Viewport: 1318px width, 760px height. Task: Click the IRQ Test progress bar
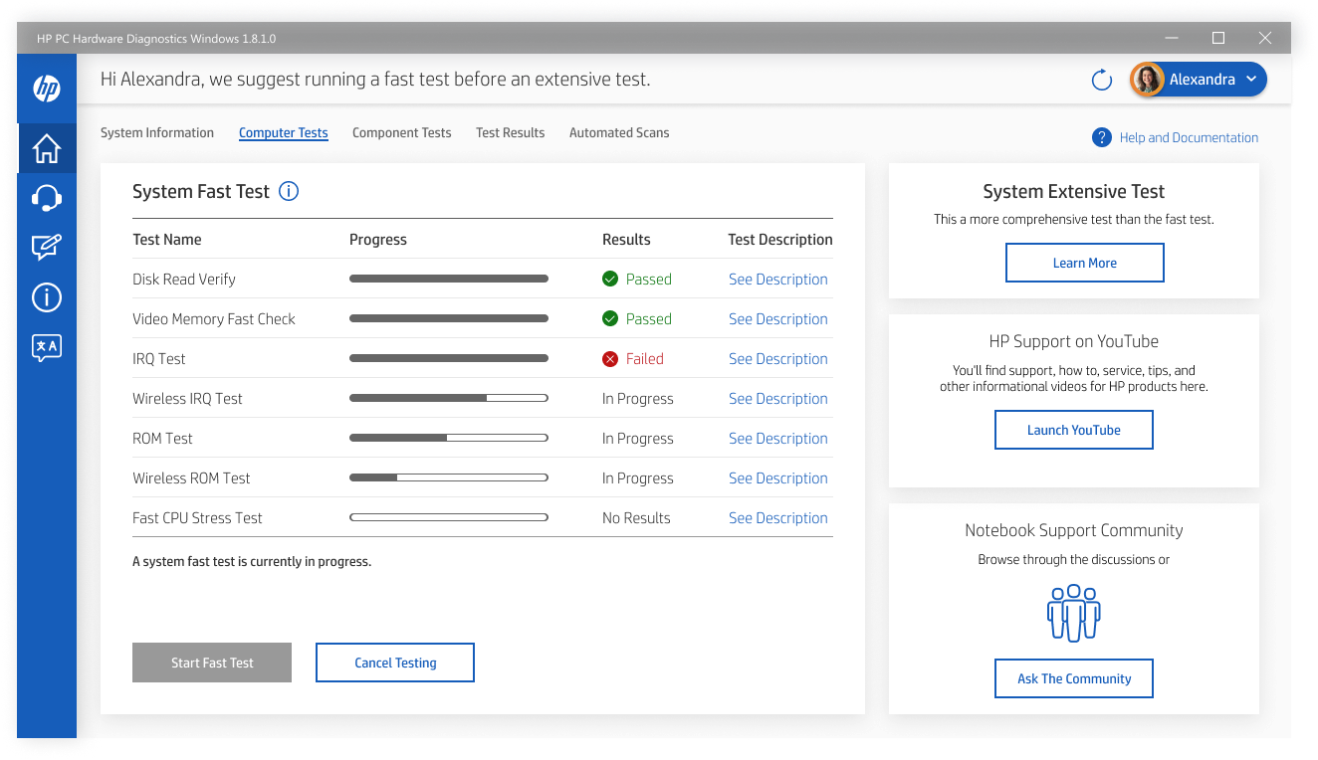coord(449,358)
